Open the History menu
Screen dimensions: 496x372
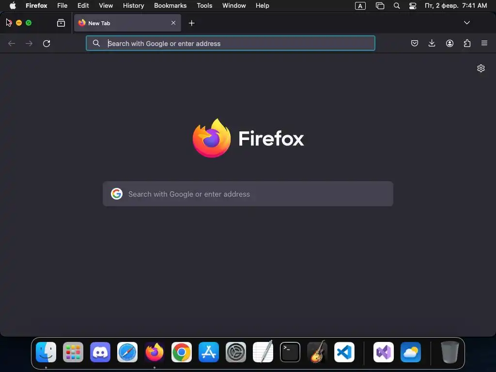pos(134,6)
